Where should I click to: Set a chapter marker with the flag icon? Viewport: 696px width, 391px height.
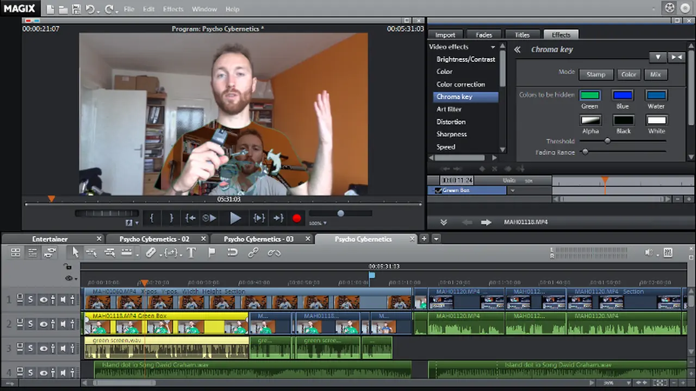(x=212, y=253)
